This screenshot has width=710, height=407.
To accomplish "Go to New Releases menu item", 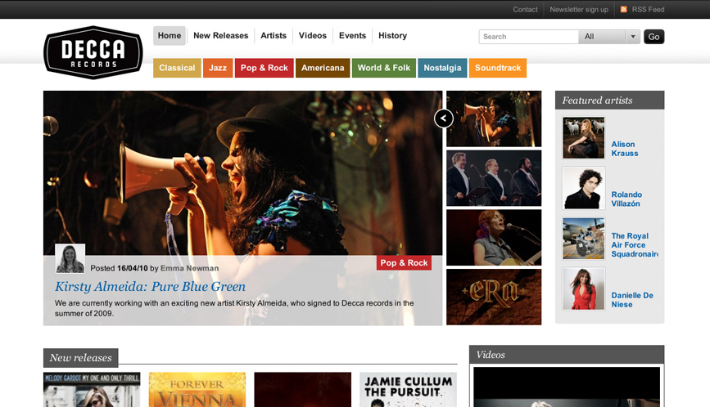I will pos(221,36).
